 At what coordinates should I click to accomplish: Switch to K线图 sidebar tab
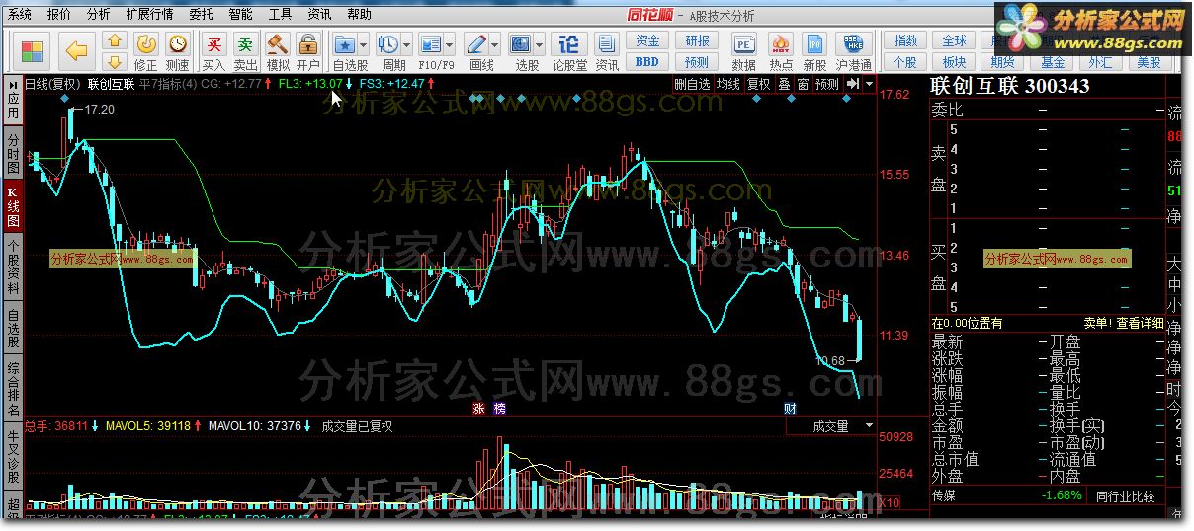pyautogui.click(x=13, y=205)
